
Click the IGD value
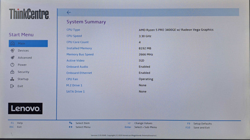tap(142, 60)
